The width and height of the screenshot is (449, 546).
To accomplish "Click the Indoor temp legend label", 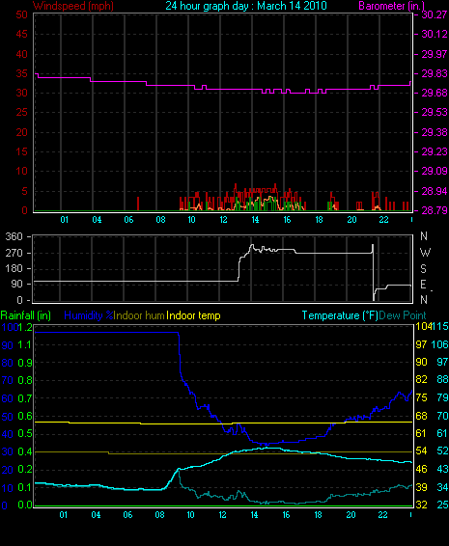I will tap(193, 315).
